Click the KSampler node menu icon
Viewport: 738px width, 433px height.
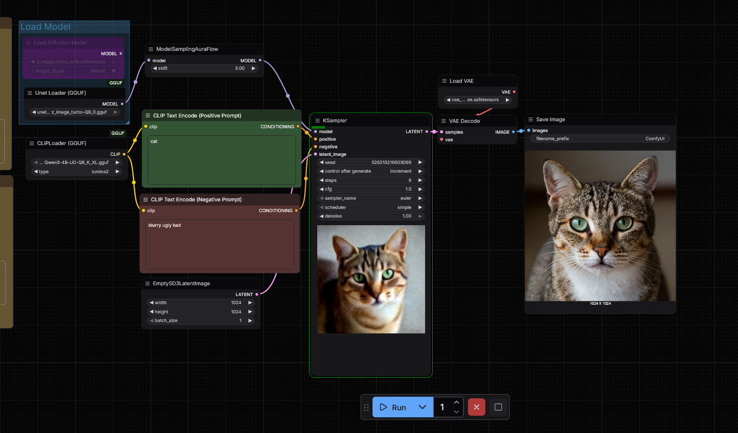[x=317, y=121]
